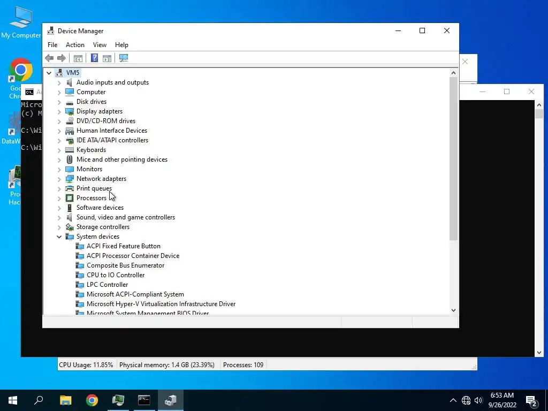Open the Action menu
The image size is (548, 411).
[75, 45]
